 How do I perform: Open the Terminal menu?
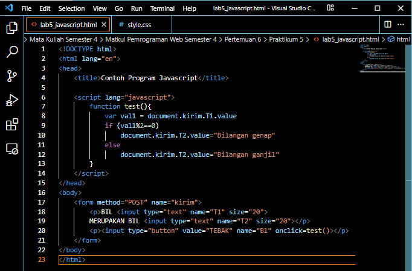click(x=163, y=8)
